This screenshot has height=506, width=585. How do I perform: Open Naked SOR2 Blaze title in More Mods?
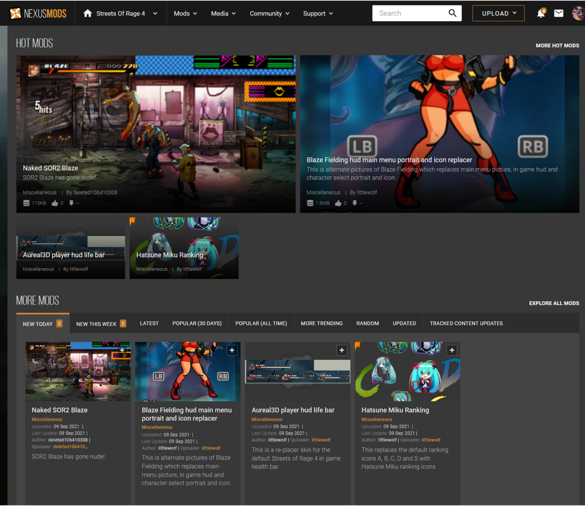coord(59,410)
